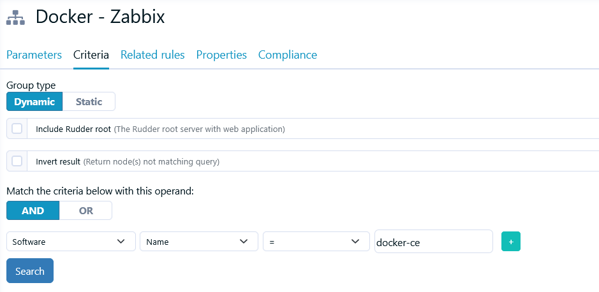Select the AND operand
The width and height of the screenshot is (599, 292).
[33, 210]
